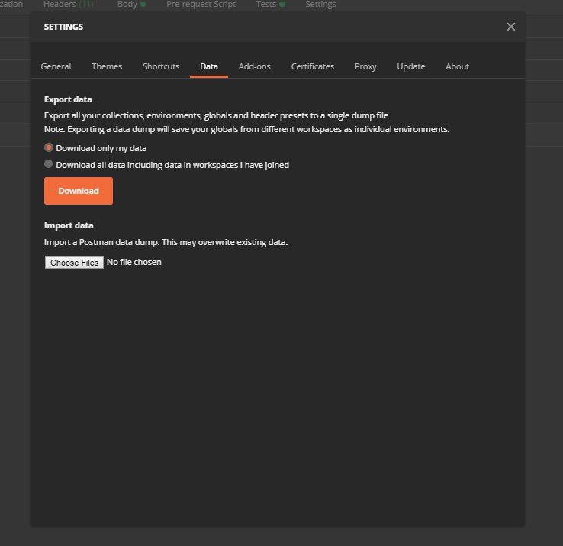Click the Export data heading

click(68, 99)
